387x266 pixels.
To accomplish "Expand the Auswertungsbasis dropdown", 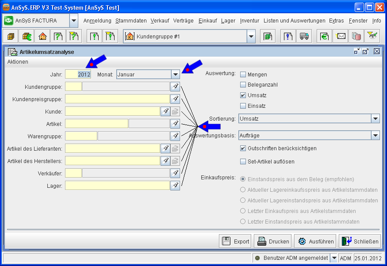I will point(375,135).
